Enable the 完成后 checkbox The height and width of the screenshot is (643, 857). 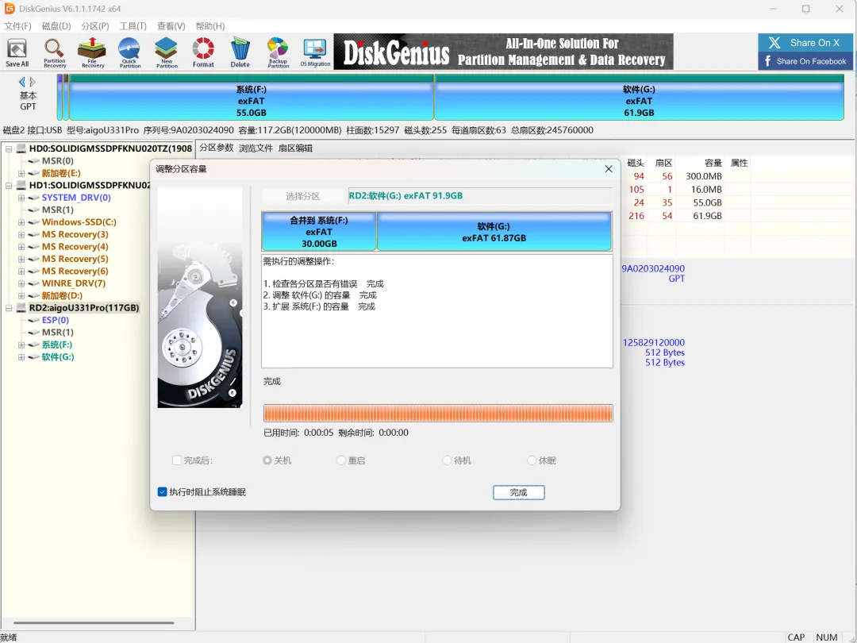coord(176,460)
